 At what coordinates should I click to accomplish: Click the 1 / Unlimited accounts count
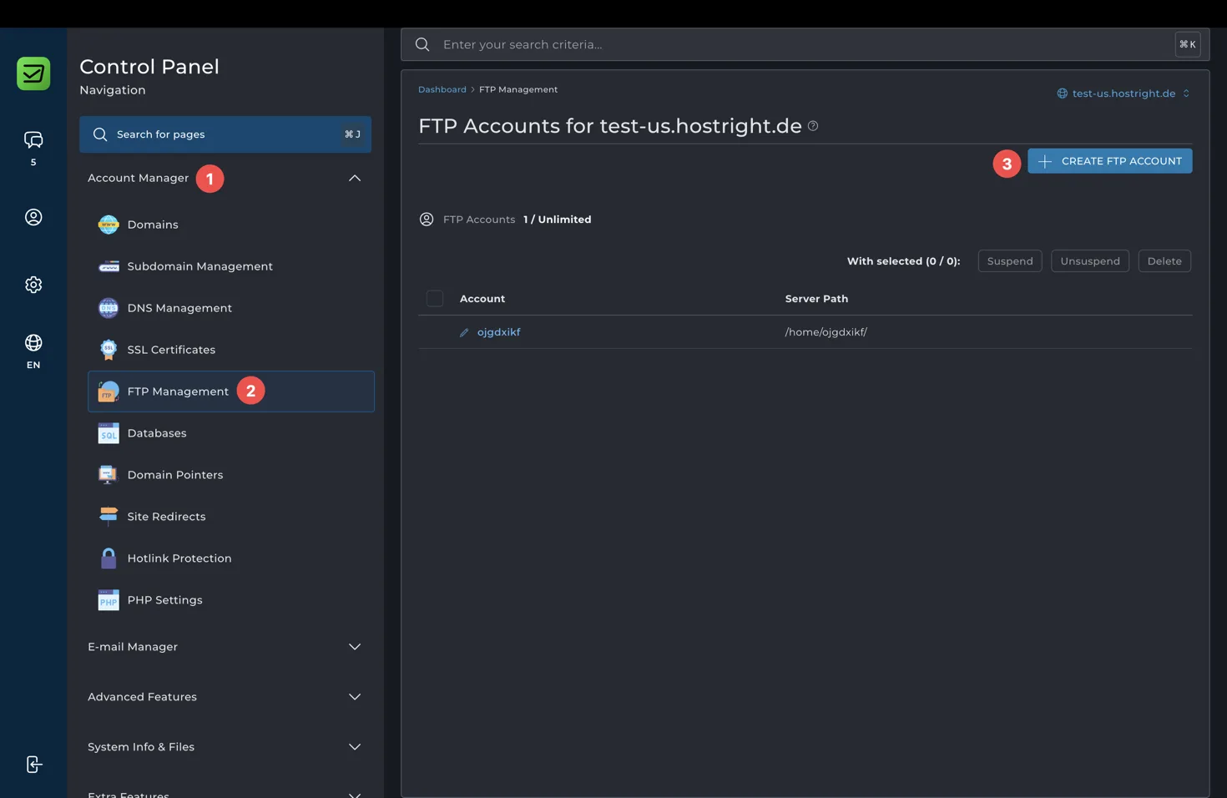click(x=558, y=220)
